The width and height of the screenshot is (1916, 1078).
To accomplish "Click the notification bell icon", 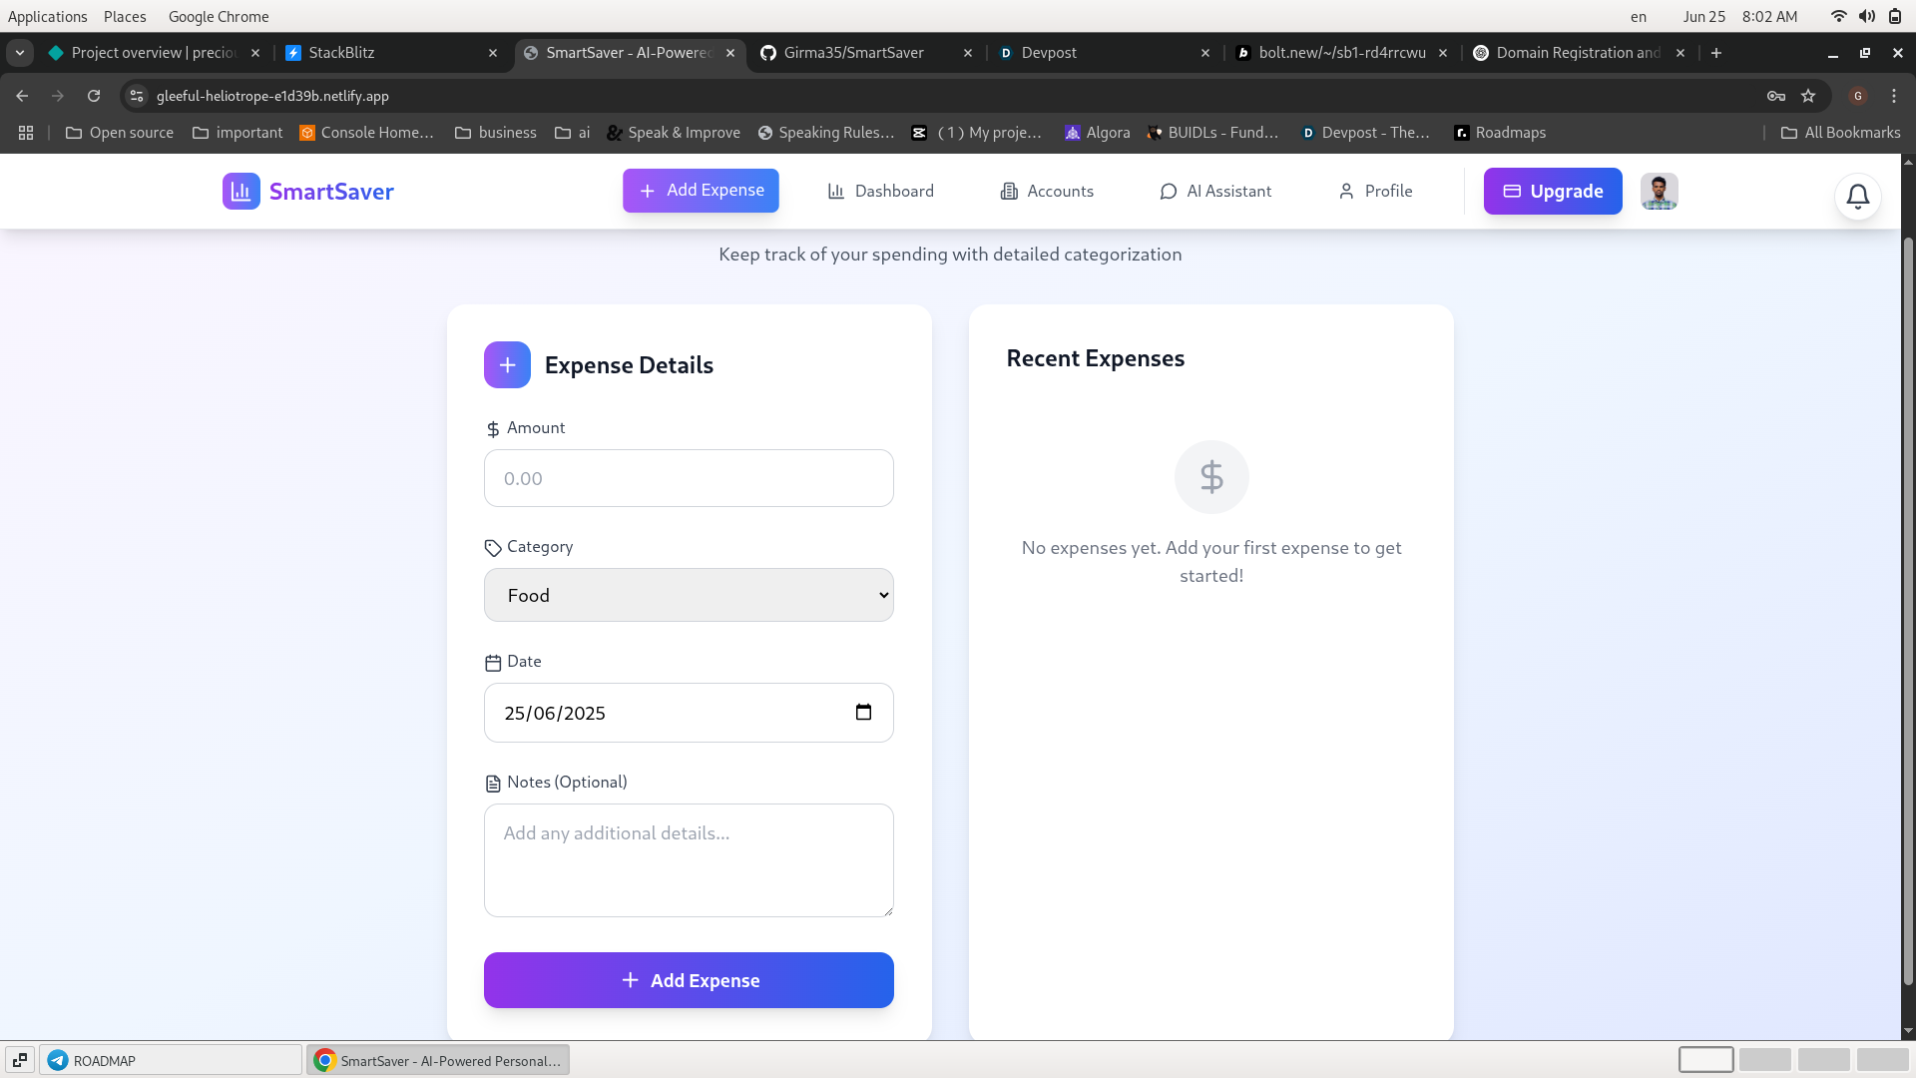I will (1857, 197).
